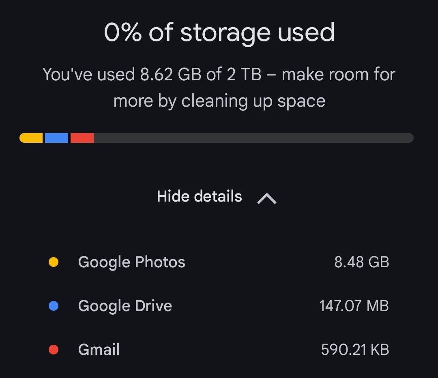Click the "0%" percentage in the heading

[x=122, y=32]
